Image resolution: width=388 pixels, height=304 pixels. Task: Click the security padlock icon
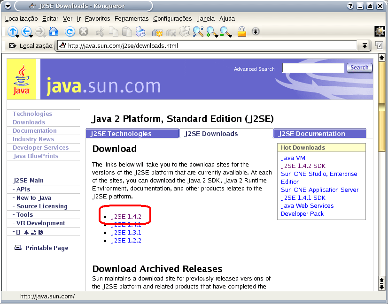coord(242,31)
